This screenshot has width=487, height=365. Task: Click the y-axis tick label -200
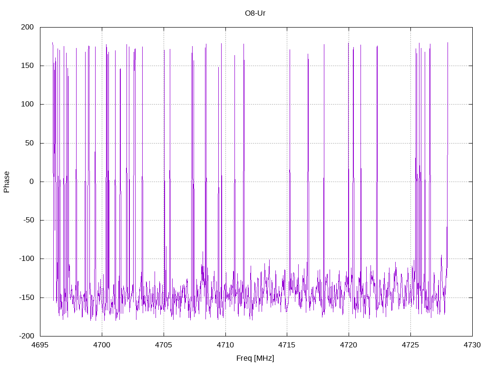click(x=27, y=336)
